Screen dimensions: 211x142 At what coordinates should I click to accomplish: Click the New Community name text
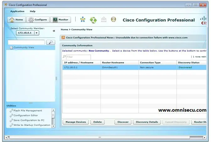click(99, 51)
